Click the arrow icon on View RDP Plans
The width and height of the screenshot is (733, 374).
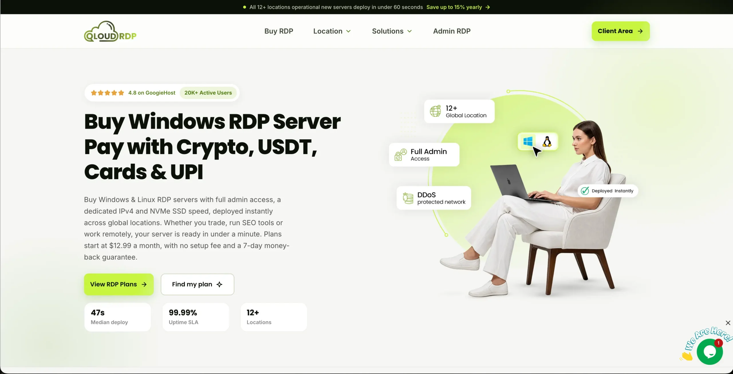[144, 285]
